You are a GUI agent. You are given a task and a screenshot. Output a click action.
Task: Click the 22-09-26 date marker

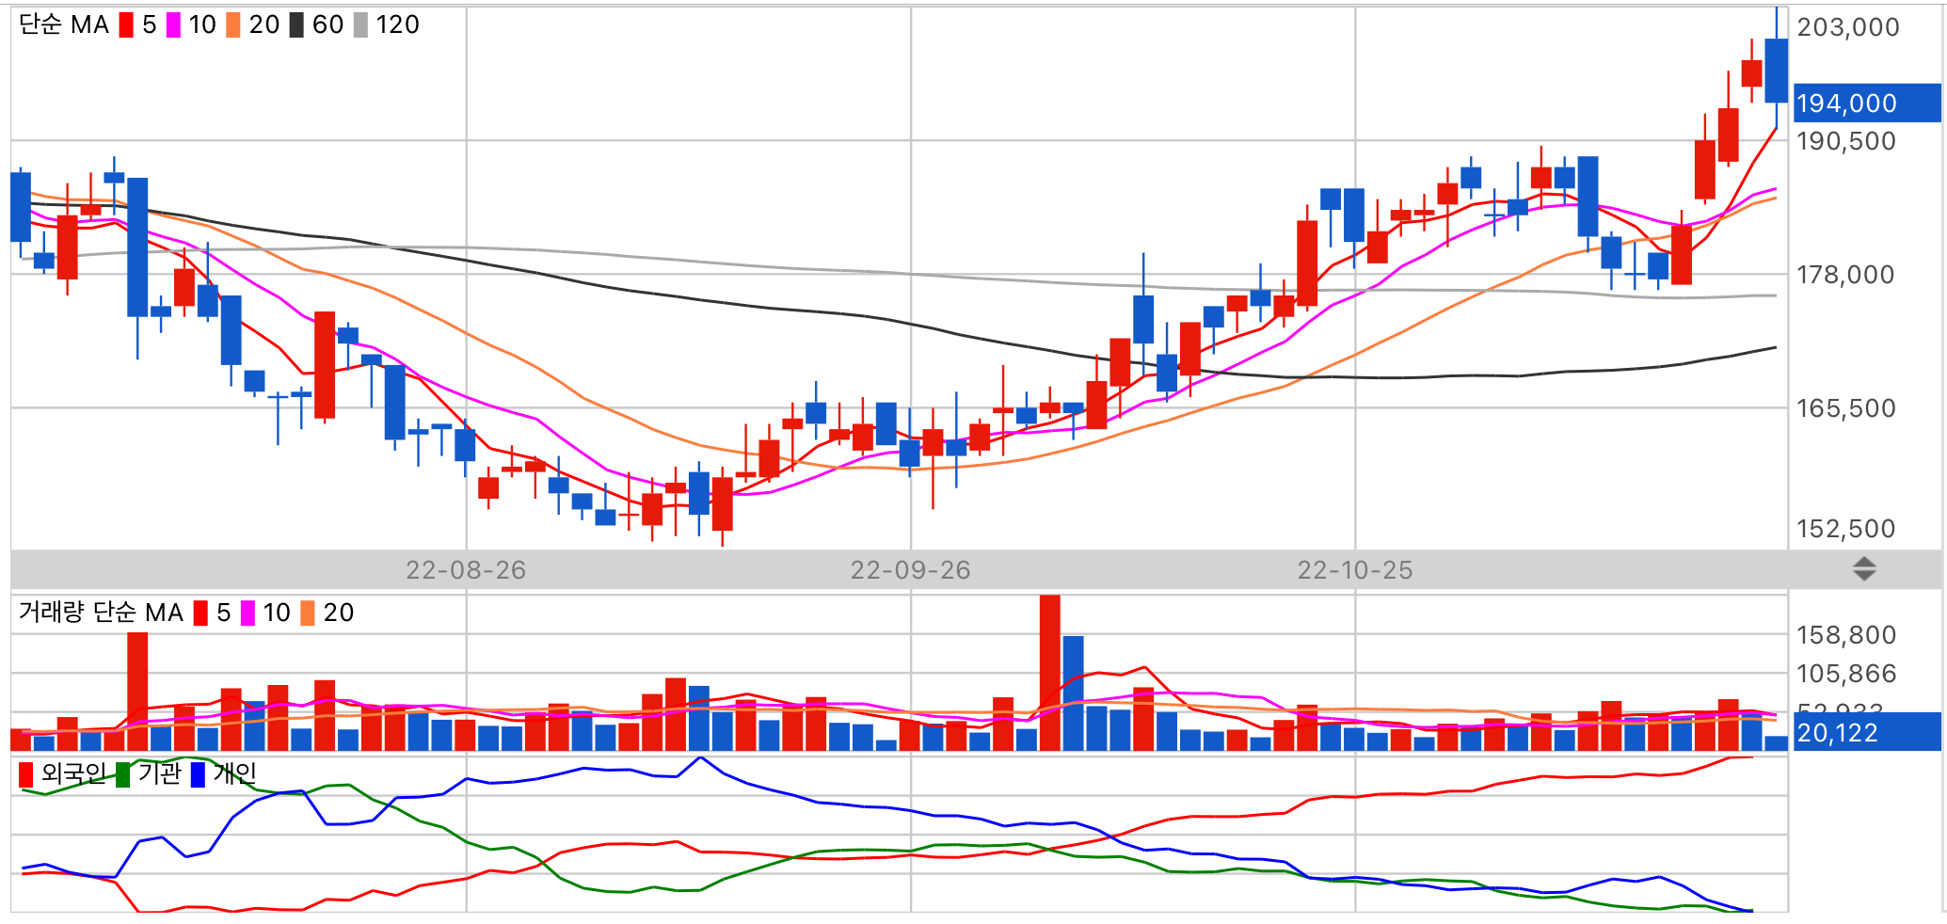[910, 570]
